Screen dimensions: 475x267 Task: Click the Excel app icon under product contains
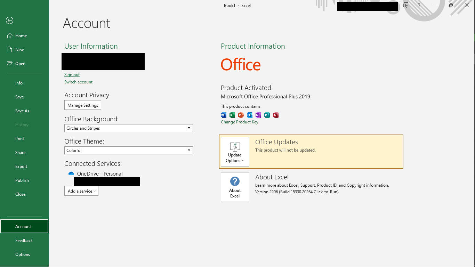point(232,115)
